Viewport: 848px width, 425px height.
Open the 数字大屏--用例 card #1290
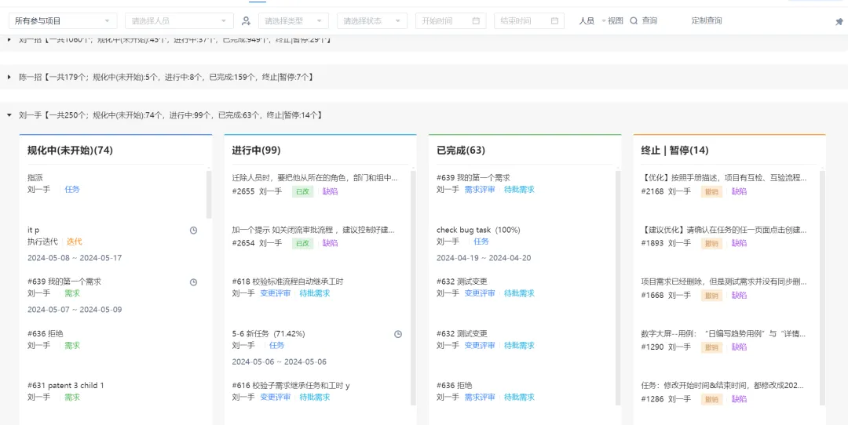(x=724, y=334)
